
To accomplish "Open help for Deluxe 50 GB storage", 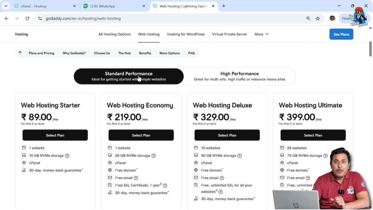I will (240, 156).
